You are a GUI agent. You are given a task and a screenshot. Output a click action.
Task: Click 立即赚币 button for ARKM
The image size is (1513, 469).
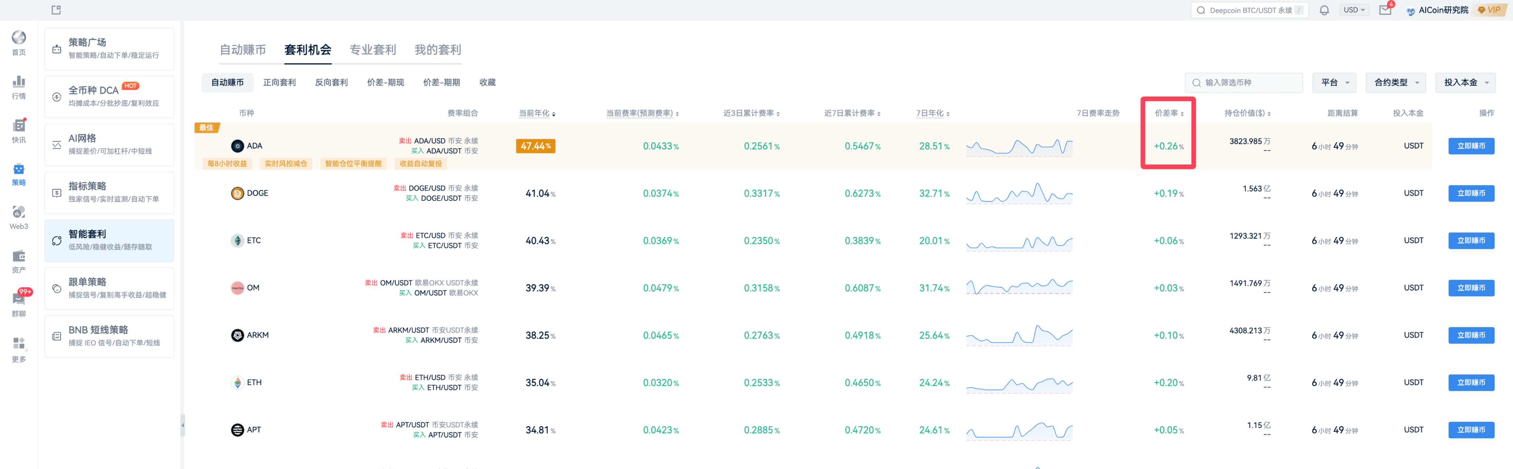pyautogui.click(x=1471, y=335)
